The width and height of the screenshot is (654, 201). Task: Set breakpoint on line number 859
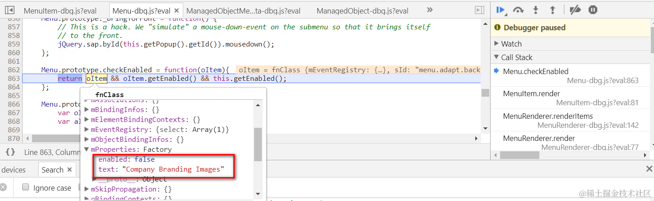point(14,44)
